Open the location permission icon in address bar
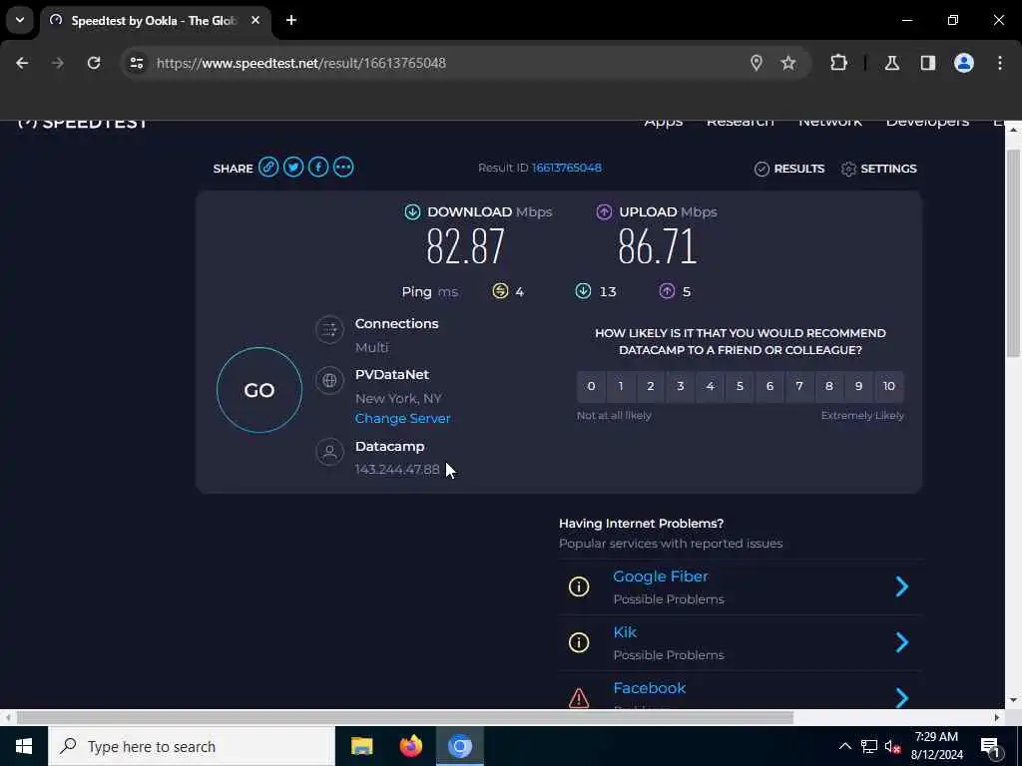Screen dimensions: 1022x766 tap(757, 63)
